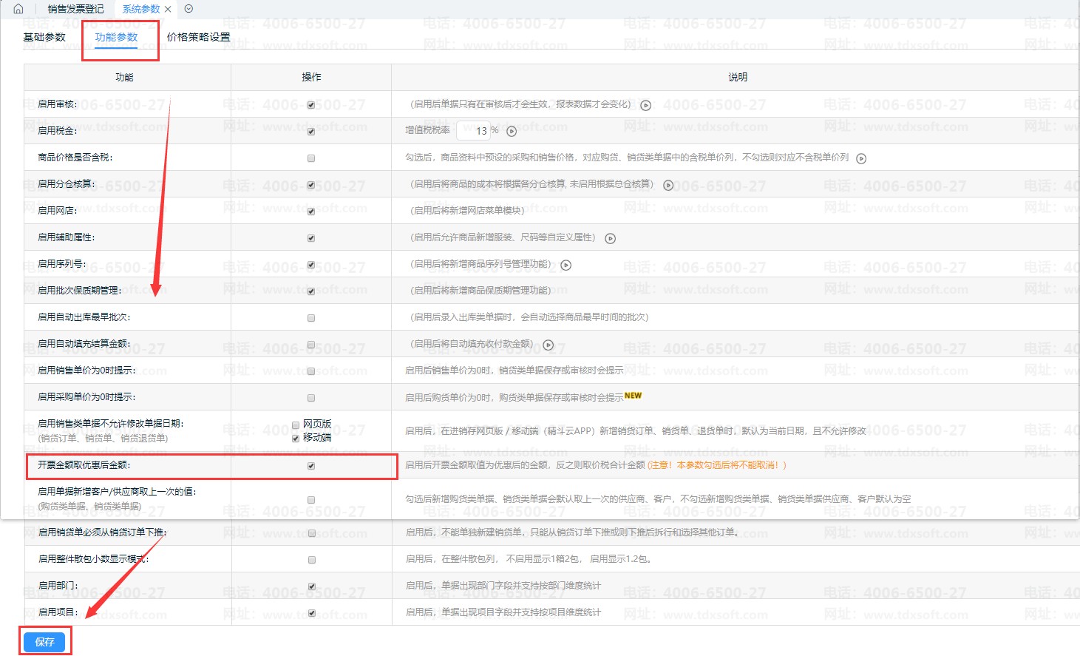Click the home icon in the tab bar
Viewport: 1080px width, 656px height.
point(18,9)
